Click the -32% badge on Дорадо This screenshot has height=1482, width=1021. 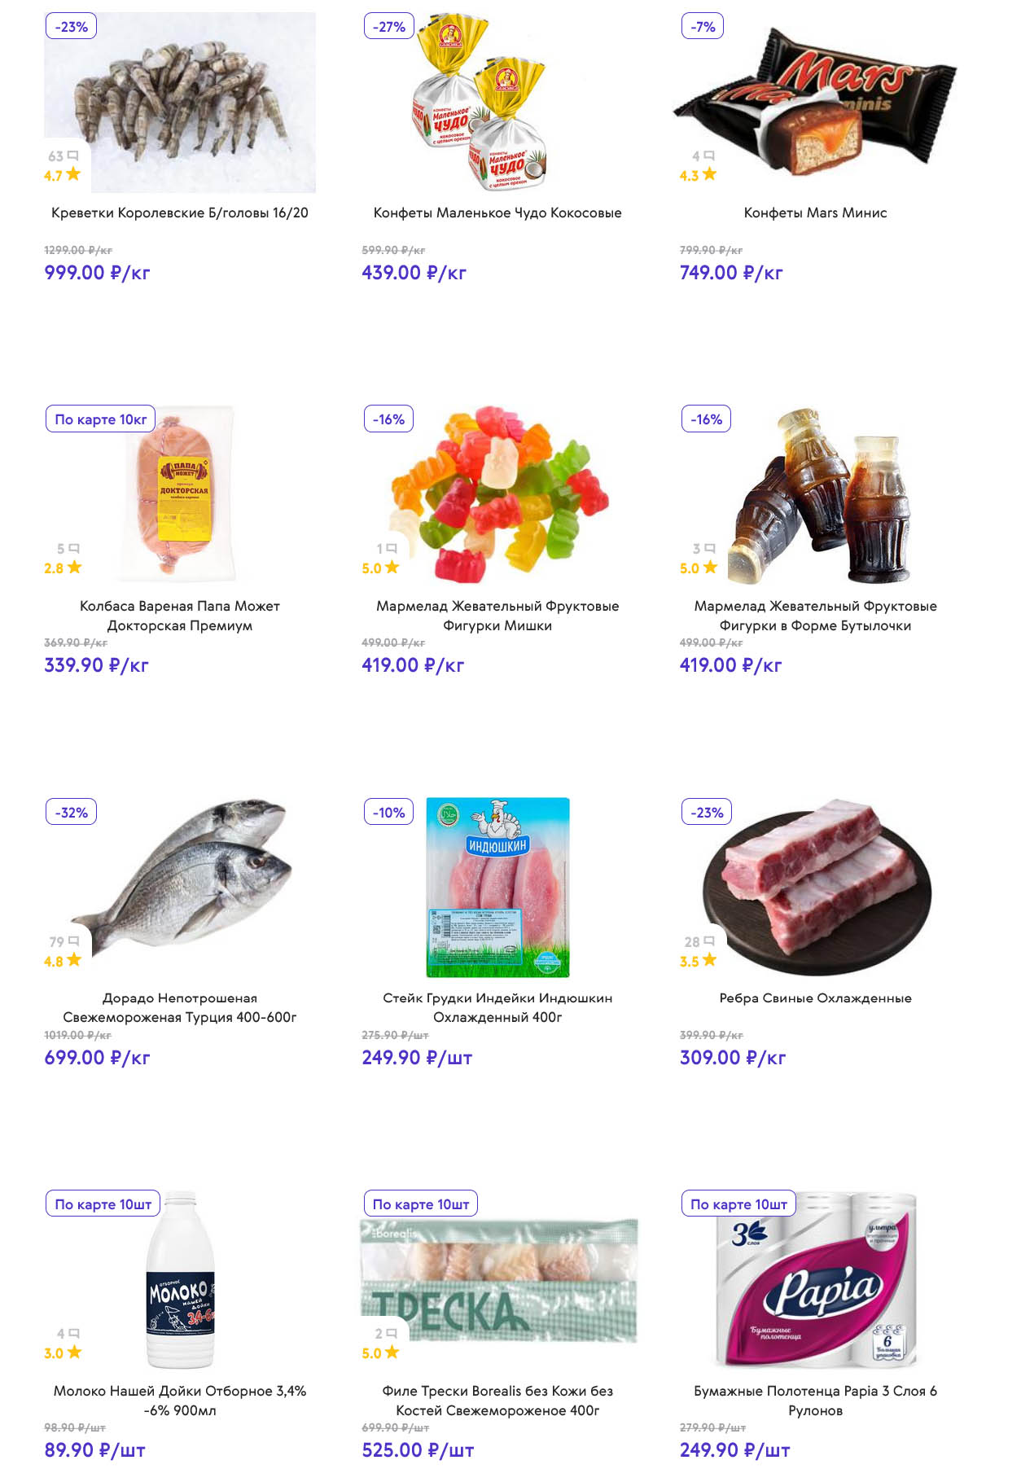(72, 812)
